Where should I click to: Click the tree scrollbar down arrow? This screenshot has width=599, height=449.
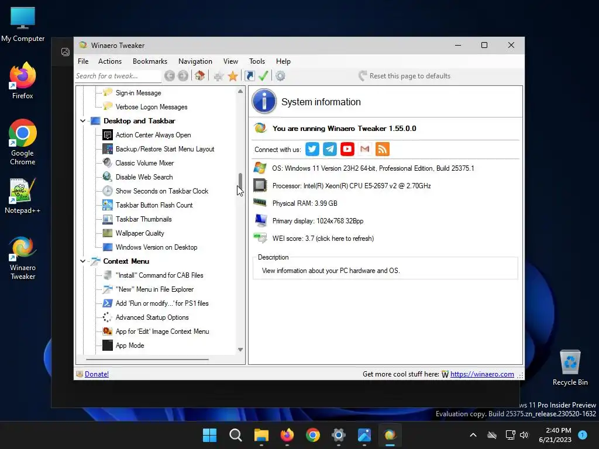(x=240, y=350)
